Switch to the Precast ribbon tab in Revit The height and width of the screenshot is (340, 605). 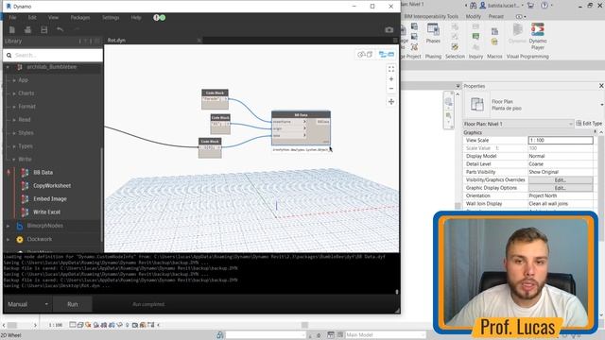click(x=495, y=17)
